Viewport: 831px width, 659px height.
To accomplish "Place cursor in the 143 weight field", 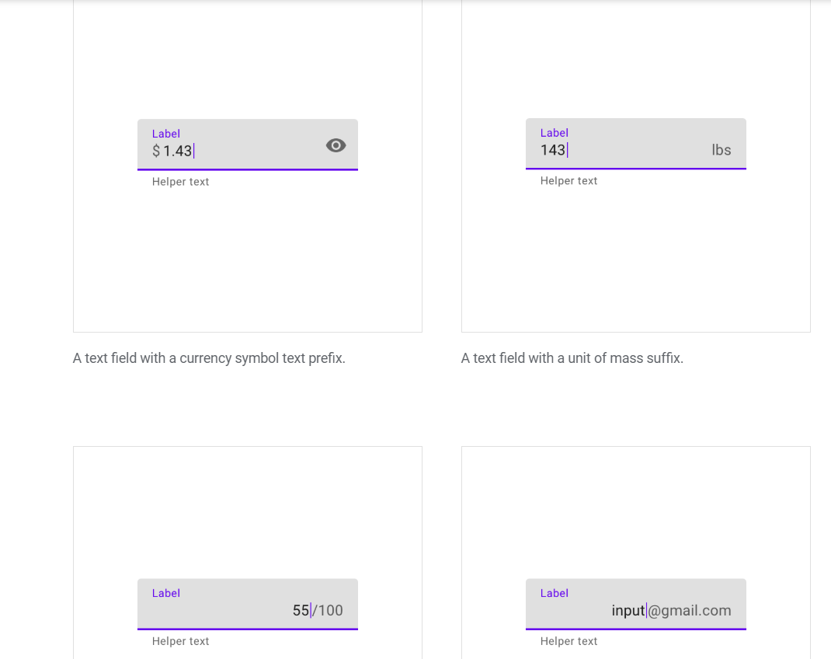I will point(553,149).
